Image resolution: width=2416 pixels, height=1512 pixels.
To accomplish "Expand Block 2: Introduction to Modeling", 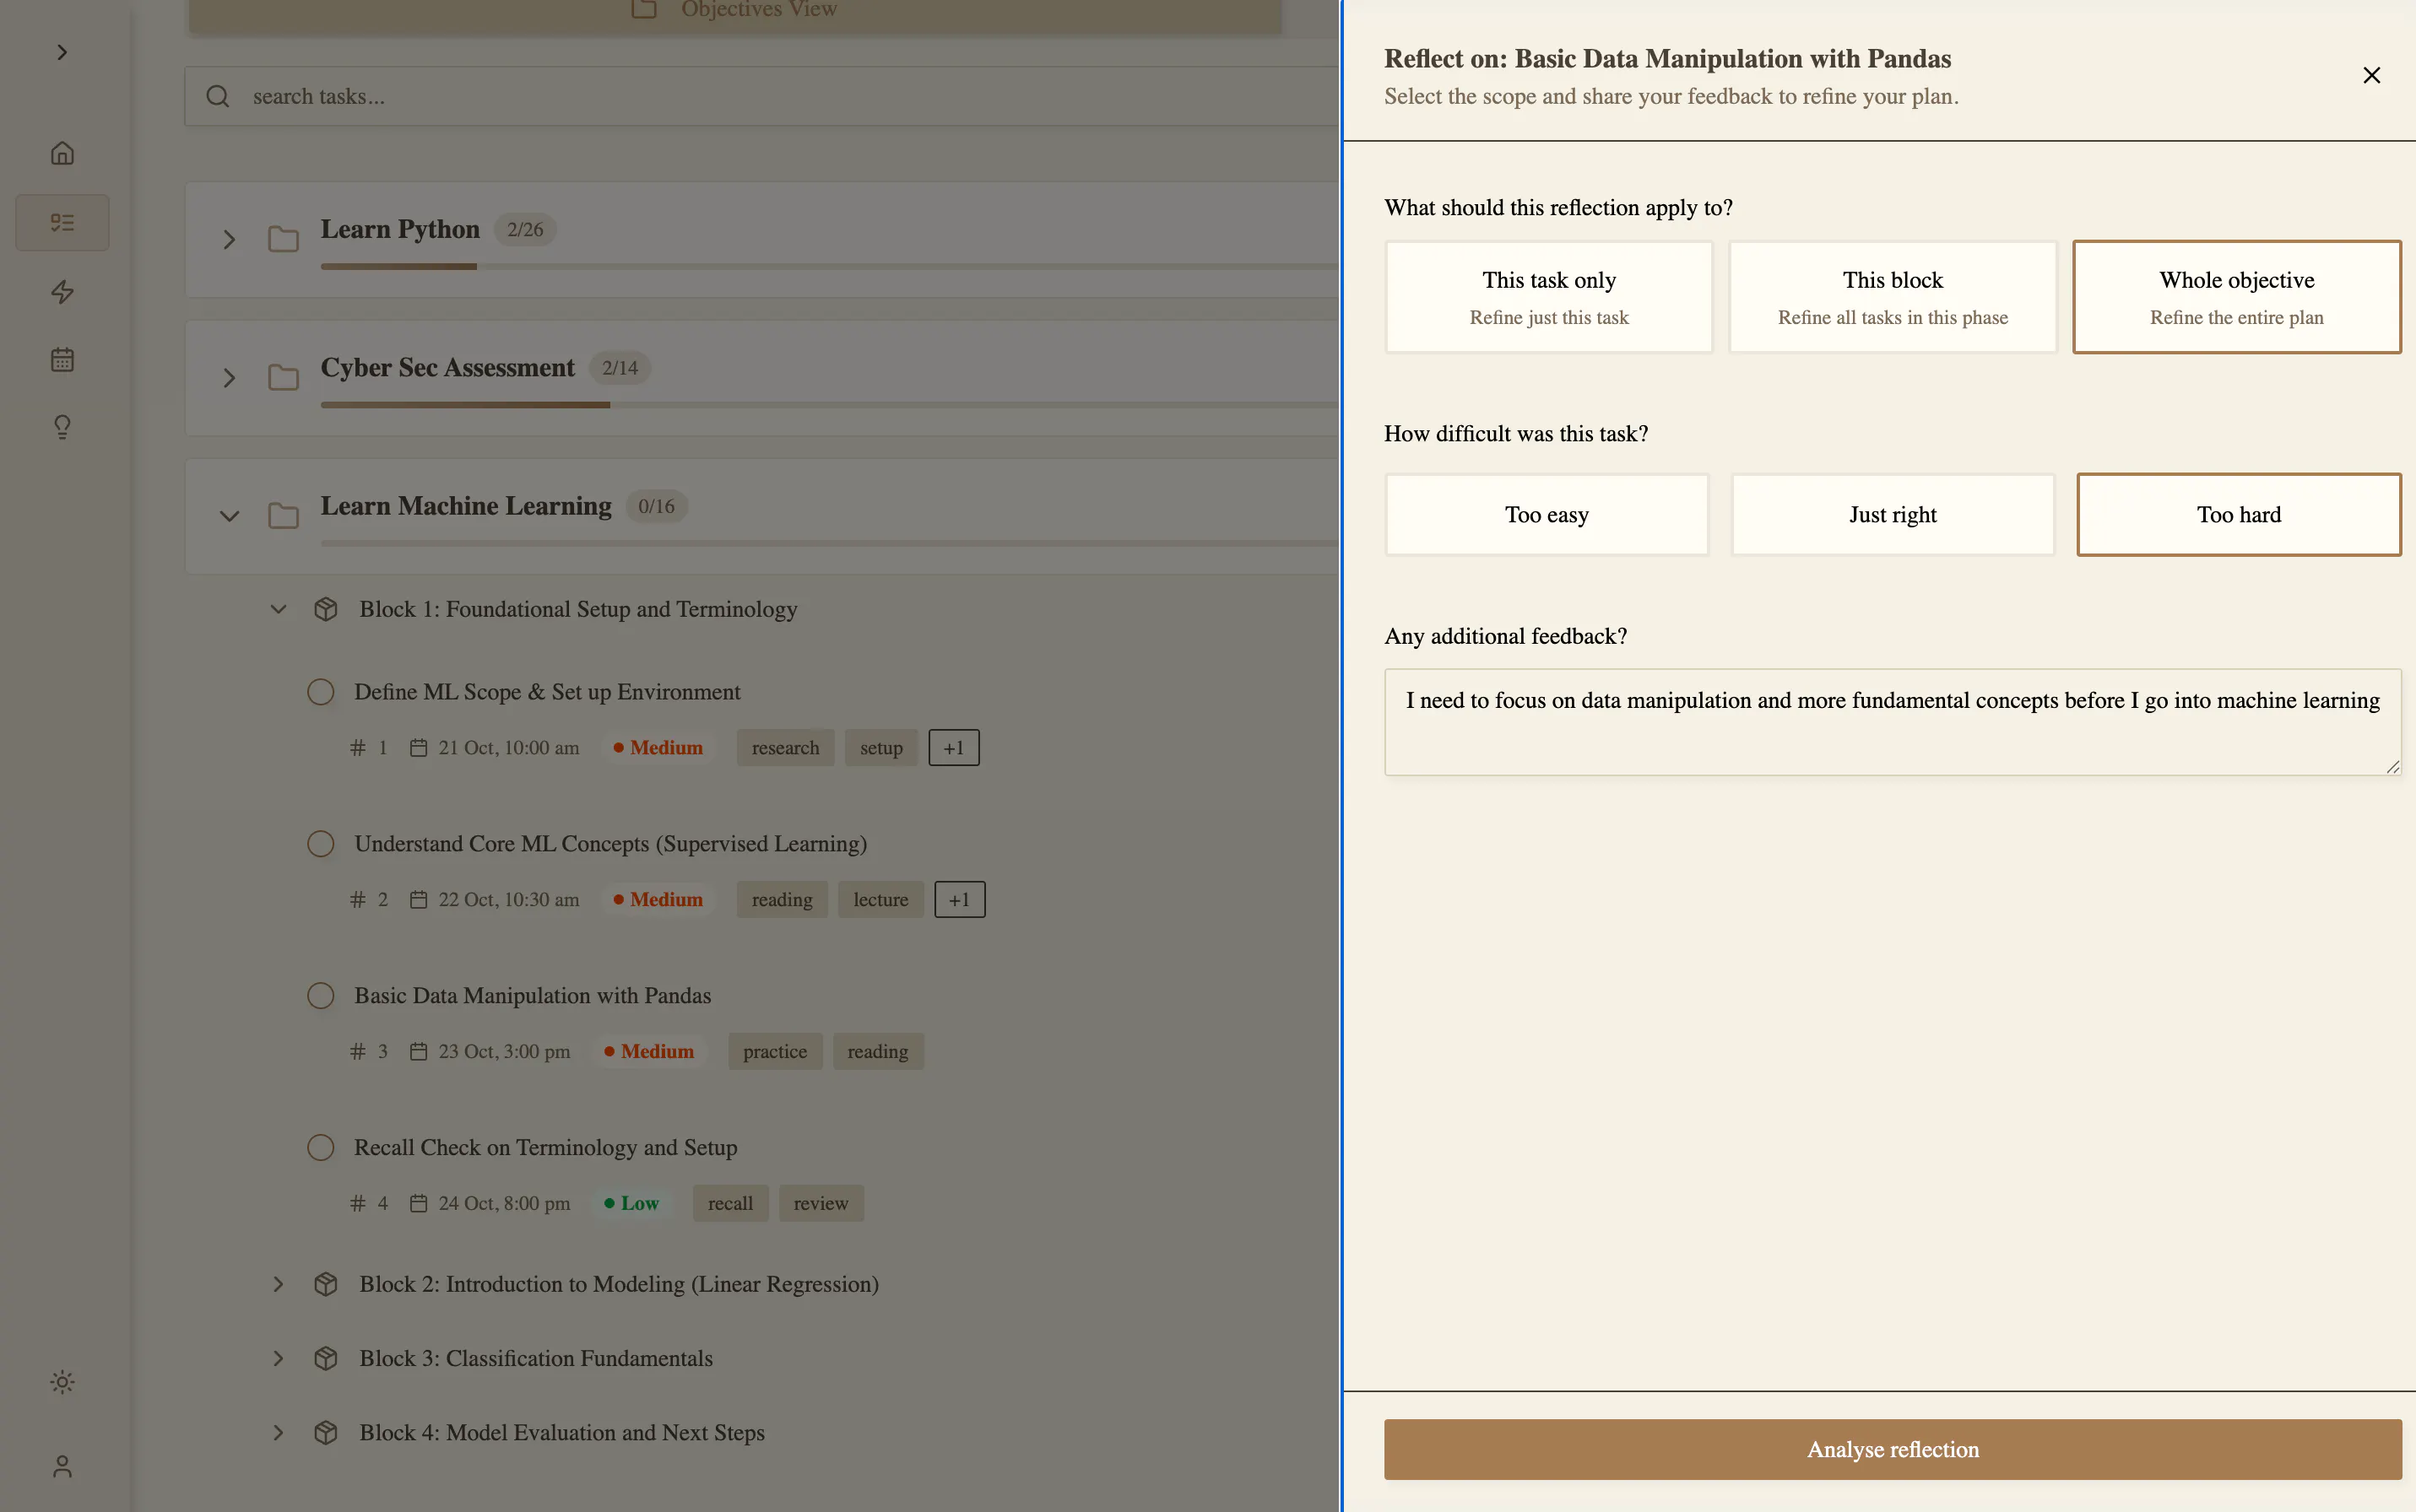I will point(278,1284).
